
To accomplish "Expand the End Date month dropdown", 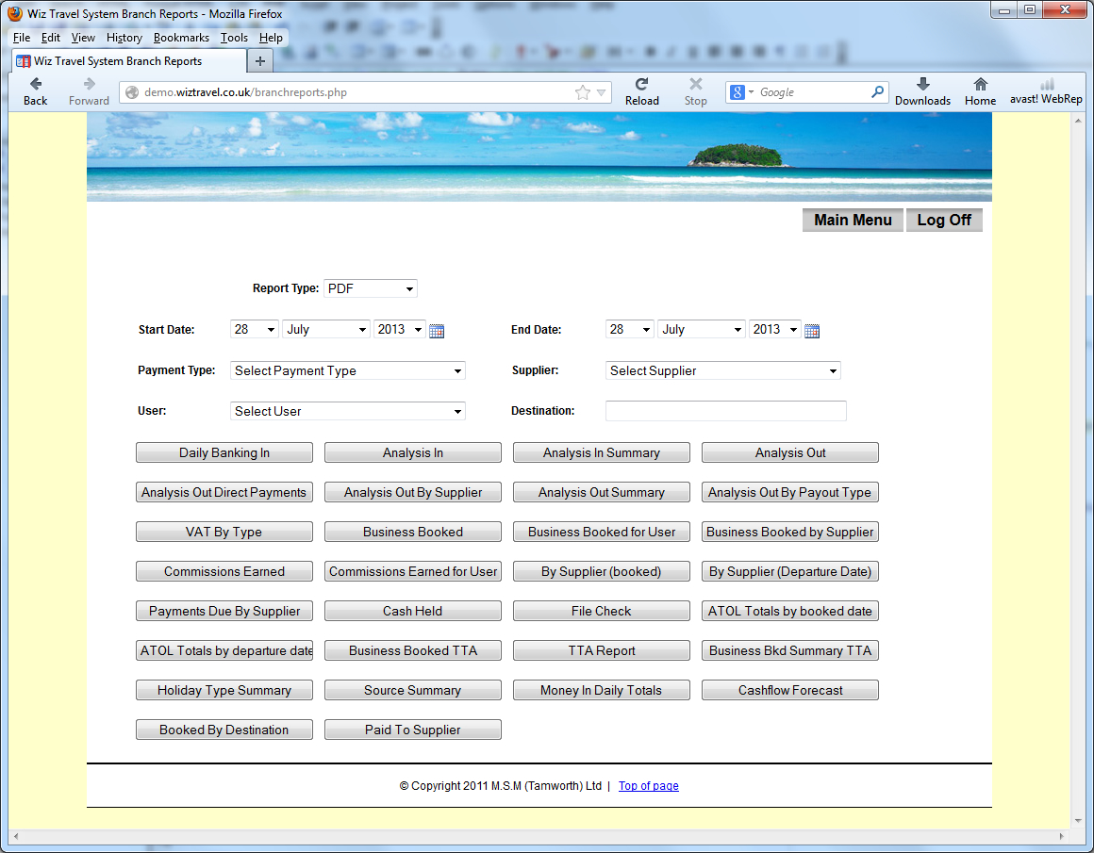I will [x=702, y=329].
